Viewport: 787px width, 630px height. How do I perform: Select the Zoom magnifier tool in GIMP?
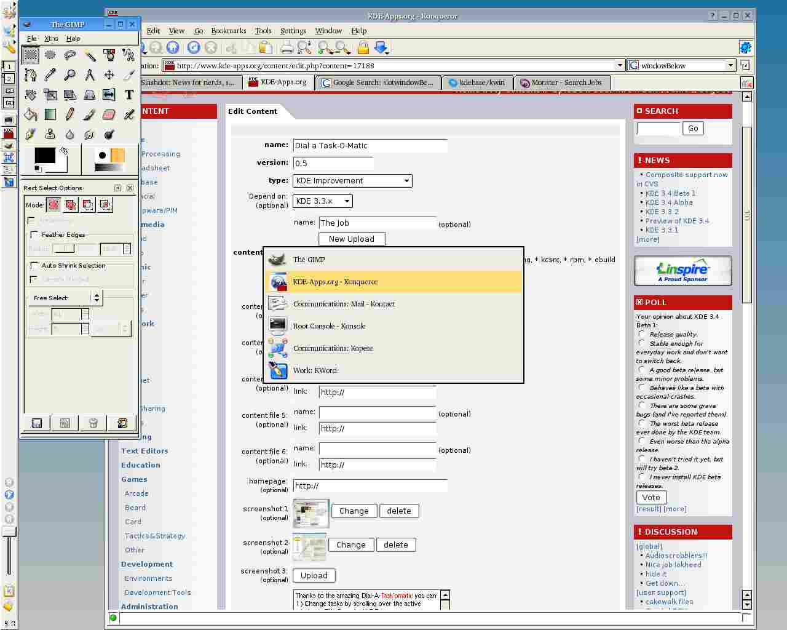tap(70, 75)
